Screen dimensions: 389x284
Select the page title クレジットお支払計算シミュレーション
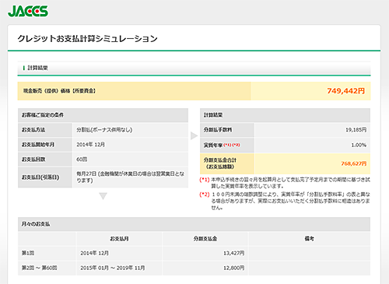(x=88, y=39)
